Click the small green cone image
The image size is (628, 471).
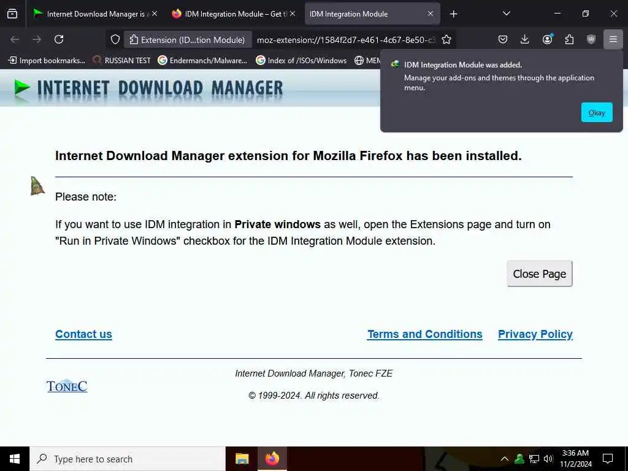coord(37,186)
